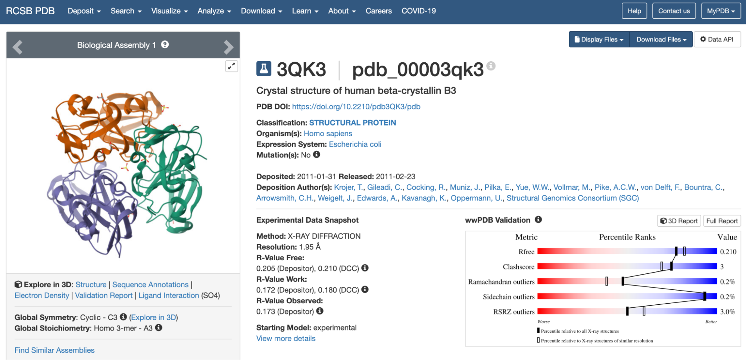Go to Careers page
This screenshot has width=746, height=360.
pos(379,11)
